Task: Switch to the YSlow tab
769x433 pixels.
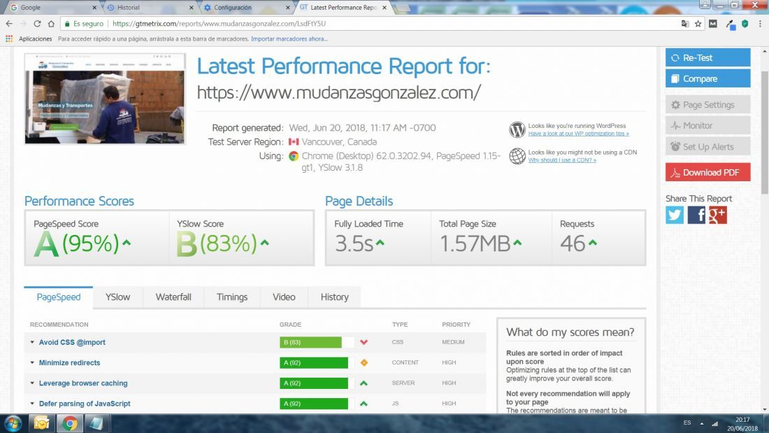Action: coord(117,297)
